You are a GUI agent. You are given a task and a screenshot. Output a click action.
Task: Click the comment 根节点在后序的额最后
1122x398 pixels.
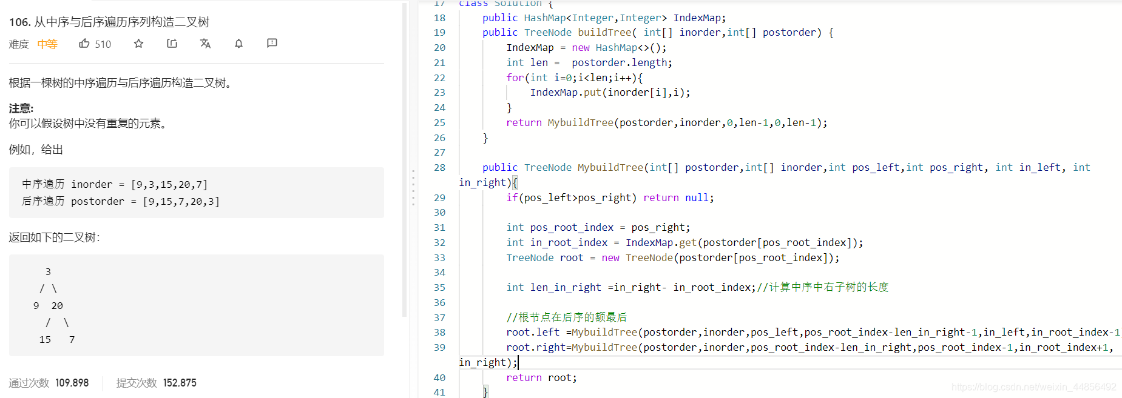(x=566, y=317)
